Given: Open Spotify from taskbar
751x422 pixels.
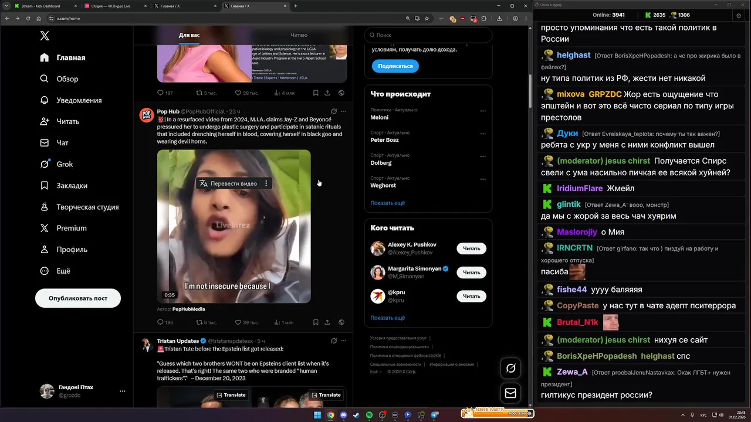Looking at the screenshot, I should point(369,415).
